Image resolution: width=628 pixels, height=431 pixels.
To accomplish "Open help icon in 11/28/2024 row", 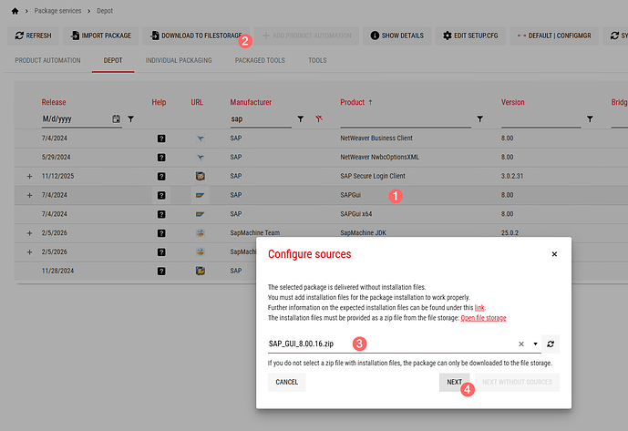I will coord(161,272).
